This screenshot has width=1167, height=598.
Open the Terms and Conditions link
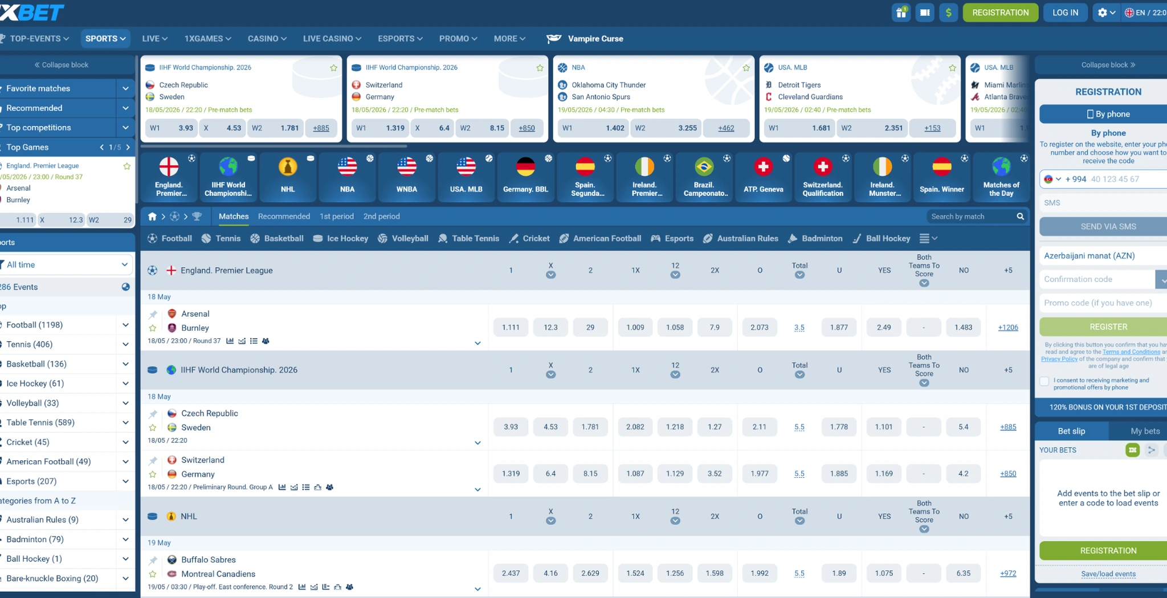pos(1131,352)
